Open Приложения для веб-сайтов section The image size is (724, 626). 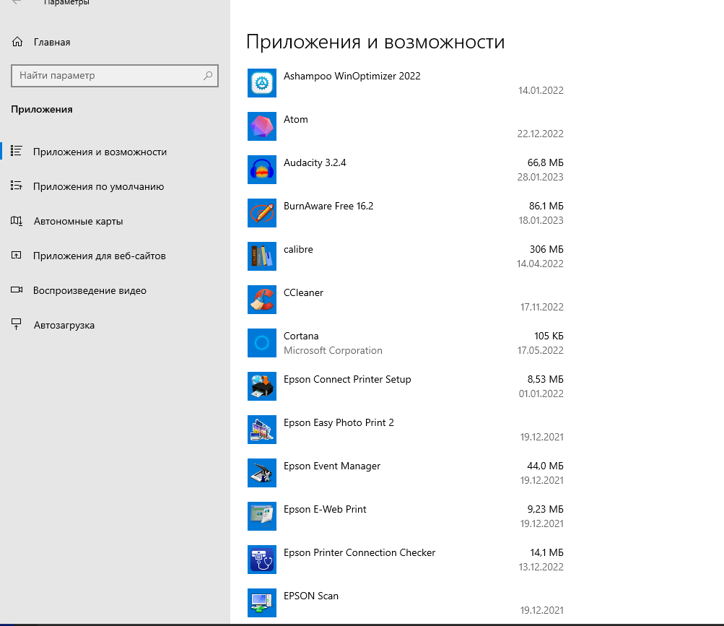100,256
